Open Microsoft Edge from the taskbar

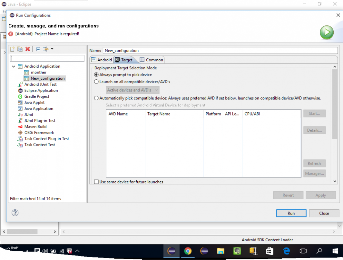point(286,251)
